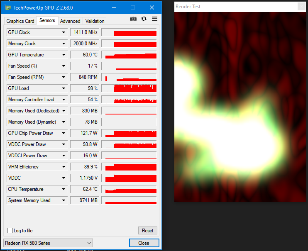Image resolution: width=308 pixels, height=251 pixels.
Task: Click the GPU-Z app icon in title bar
Action: [8, 7]
